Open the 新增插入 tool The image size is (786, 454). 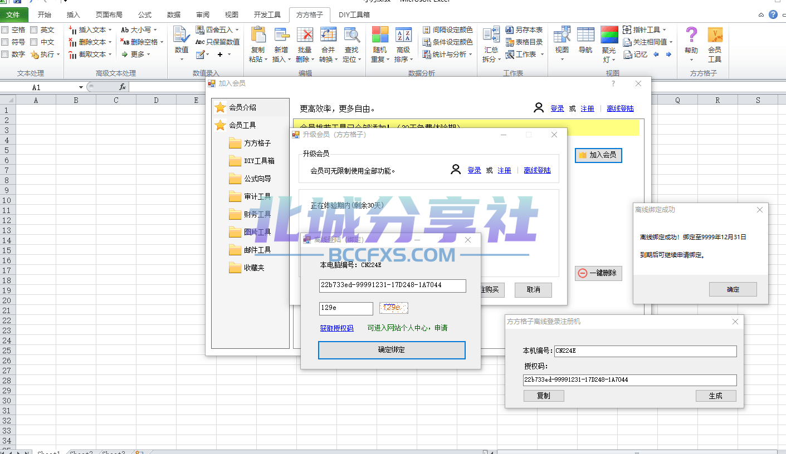[x=281, y=43]
